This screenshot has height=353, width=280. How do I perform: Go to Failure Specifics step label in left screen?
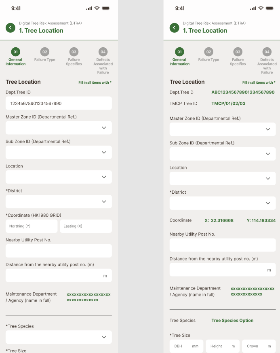(x=74, y=62)
